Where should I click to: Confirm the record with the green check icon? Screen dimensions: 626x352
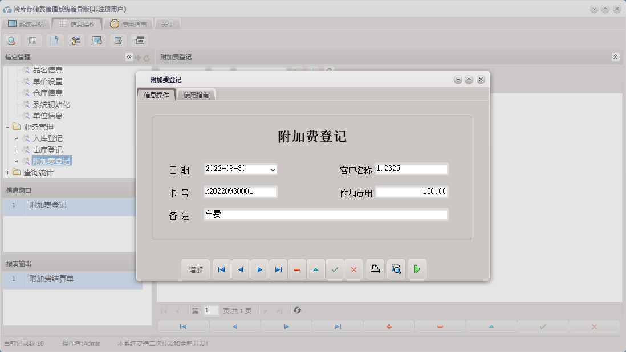(335, 269)
